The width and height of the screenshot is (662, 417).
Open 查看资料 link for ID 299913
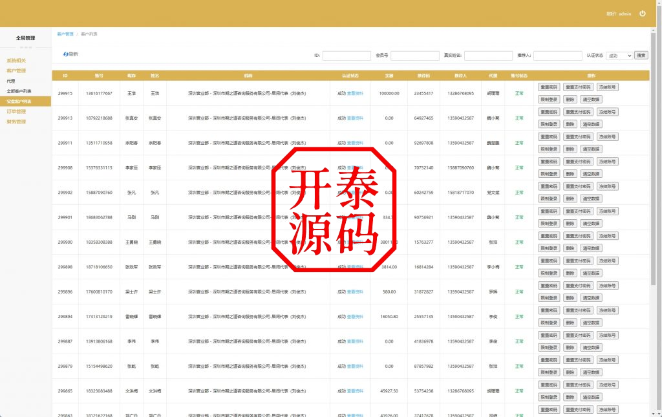click(x=355, y=118)
